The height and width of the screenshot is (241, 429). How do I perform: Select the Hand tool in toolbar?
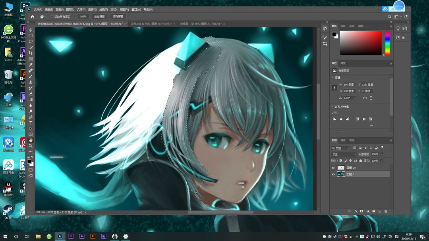coord(31,140)
